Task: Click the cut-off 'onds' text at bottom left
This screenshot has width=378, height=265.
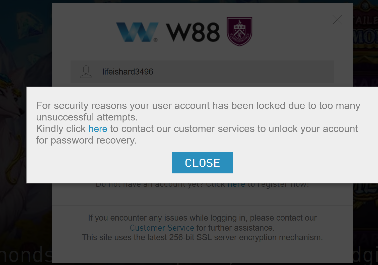Action: click(25, 255)
